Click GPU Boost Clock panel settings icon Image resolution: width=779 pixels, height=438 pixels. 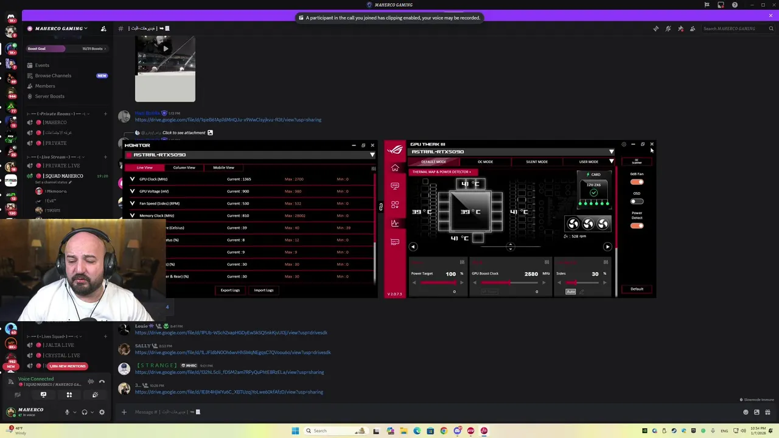point(547,262)
